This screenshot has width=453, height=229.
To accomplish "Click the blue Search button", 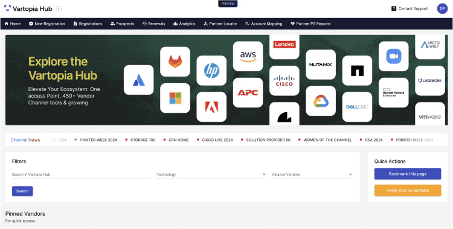I will (x=22, y=191).
